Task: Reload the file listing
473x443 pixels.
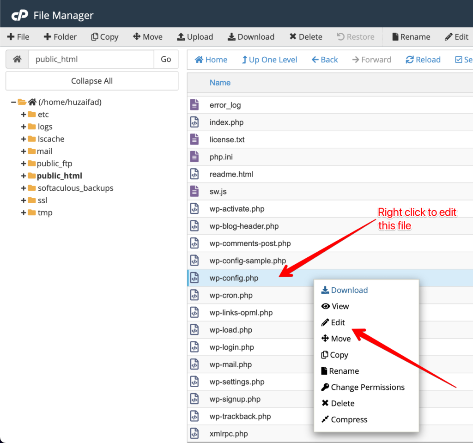Action: tap(423, 60)
